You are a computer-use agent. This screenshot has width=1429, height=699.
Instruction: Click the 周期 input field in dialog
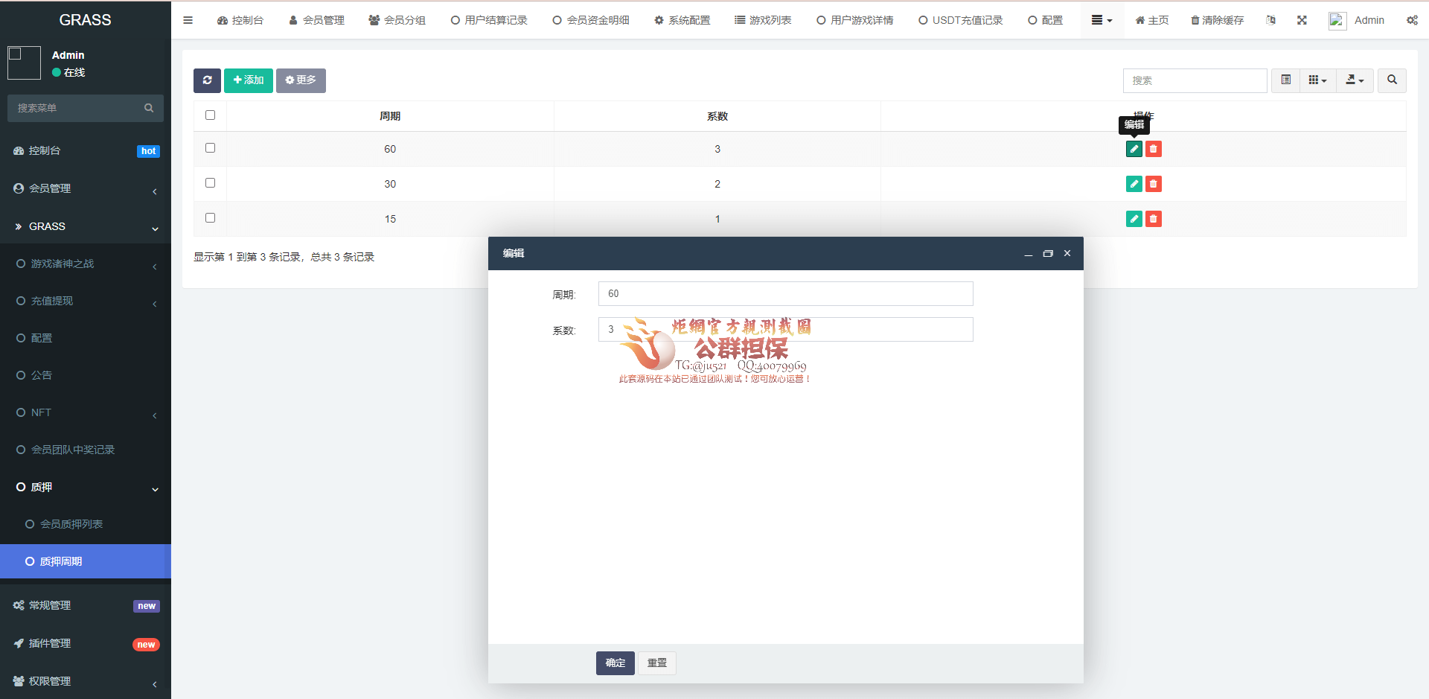pos(785,294)
